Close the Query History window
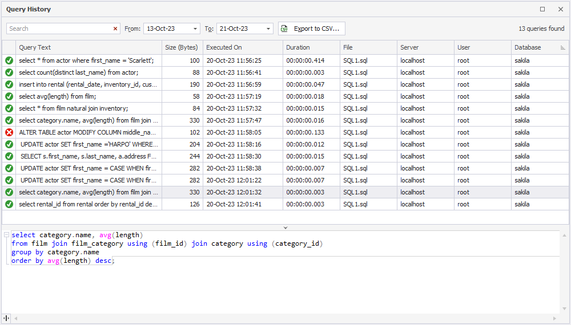The height and width of the screenshot is (325, 571). 561,9
